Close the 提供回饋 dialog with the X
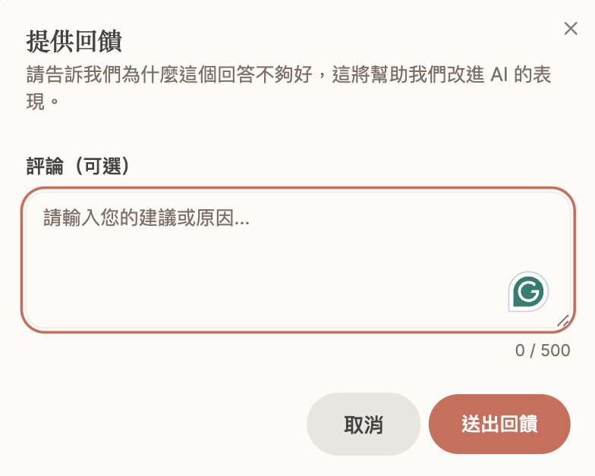This screenshot has width=595, height=476. (571, 29)
